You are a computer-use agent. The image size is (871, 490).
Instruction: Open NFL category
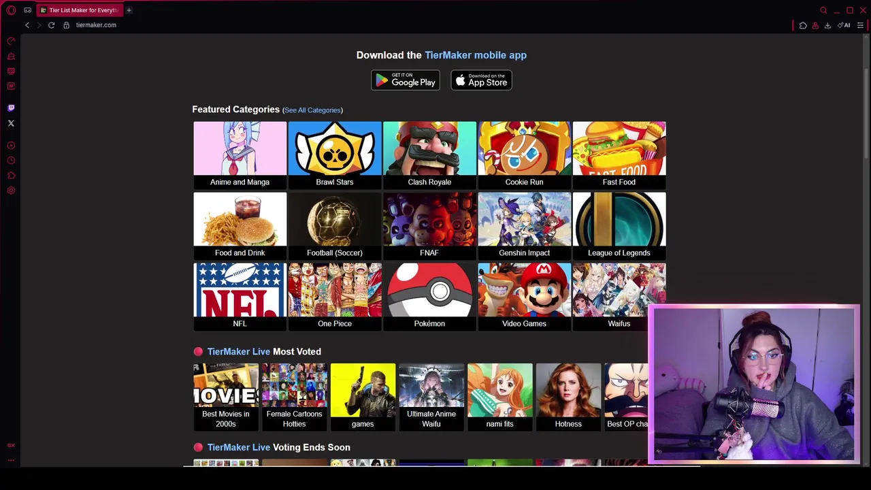tap(240, 296)
